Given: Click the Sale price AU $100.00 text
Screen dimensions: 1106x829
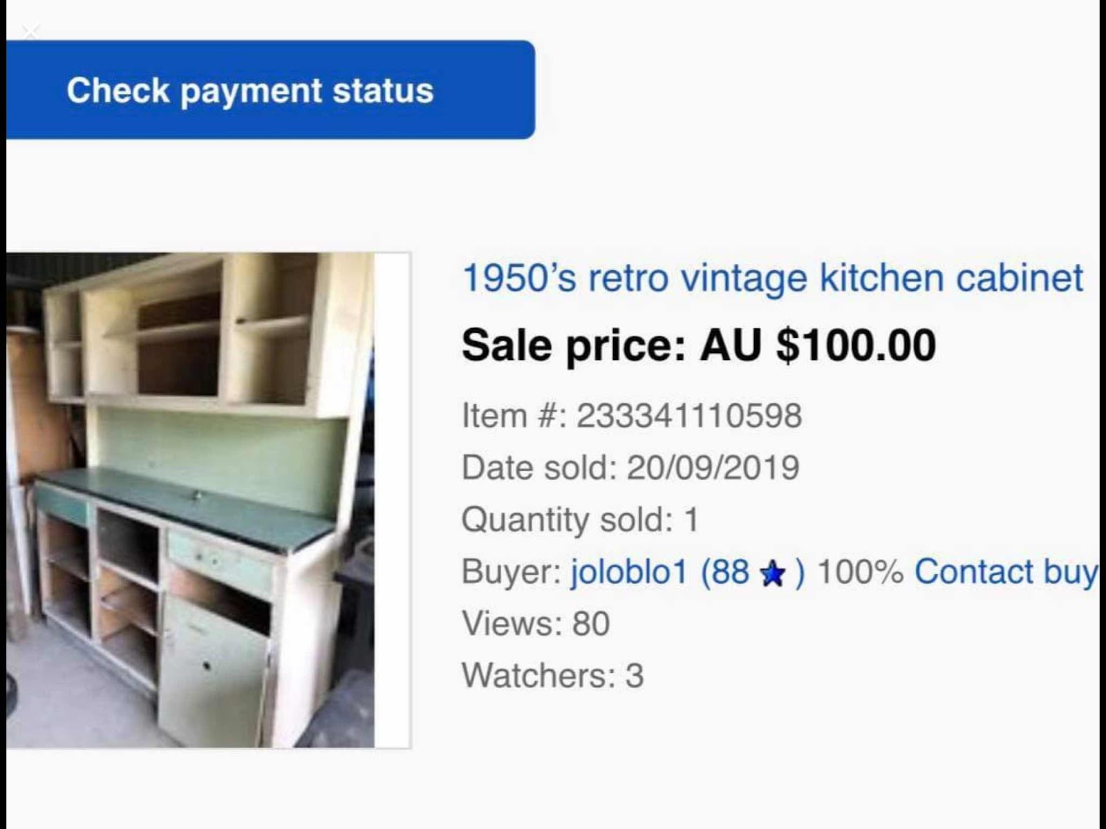Looking at the screenshot, I should (x=699, y=345).
